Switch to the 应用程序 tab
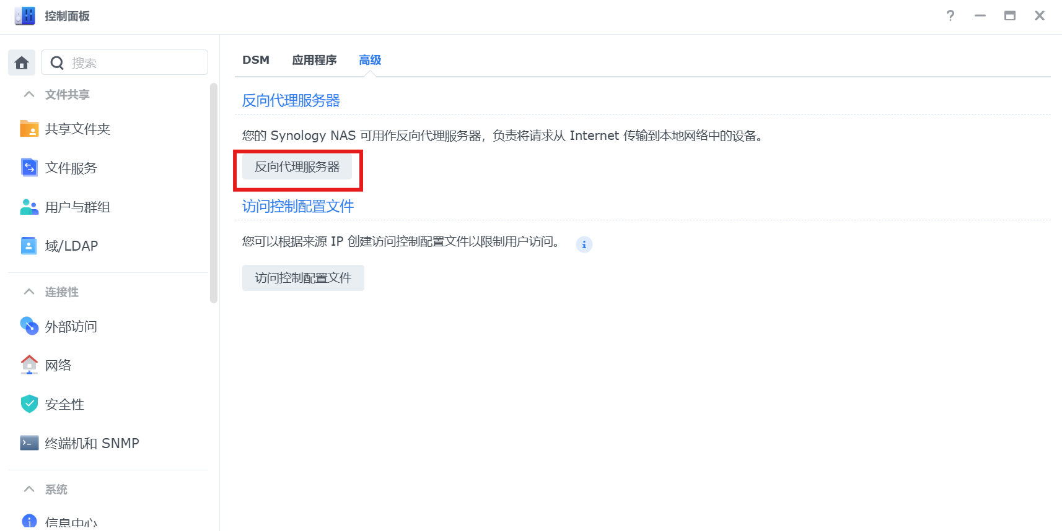The image size is (1062, 531). (314, 60)
